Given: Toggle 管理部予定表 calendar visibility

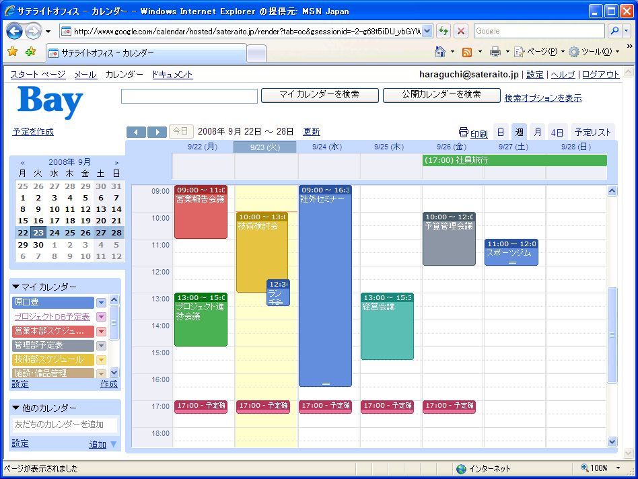Looking at the screenshot, I should [x=53, y=346].
